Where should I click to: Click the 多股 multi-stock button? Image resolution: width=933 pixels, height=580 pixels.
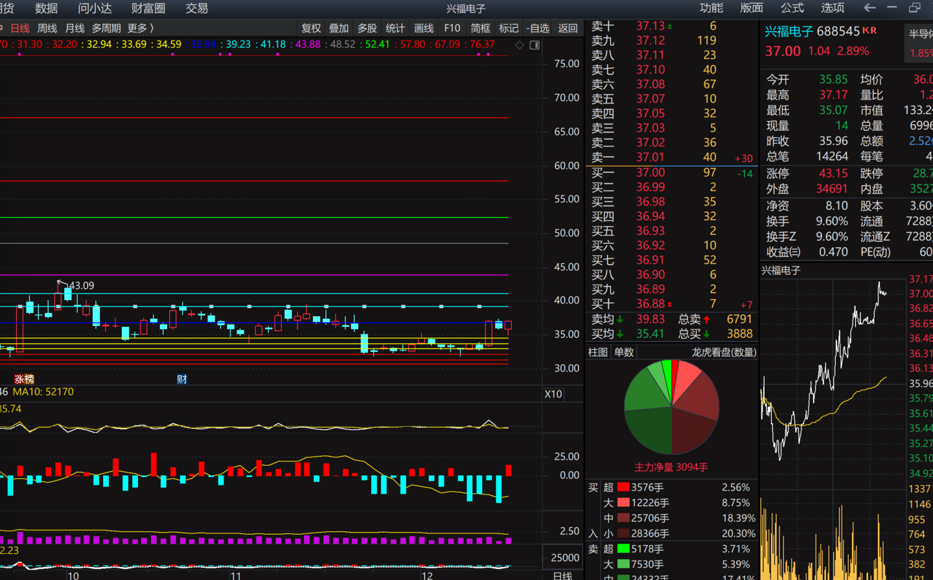(367, 29)
